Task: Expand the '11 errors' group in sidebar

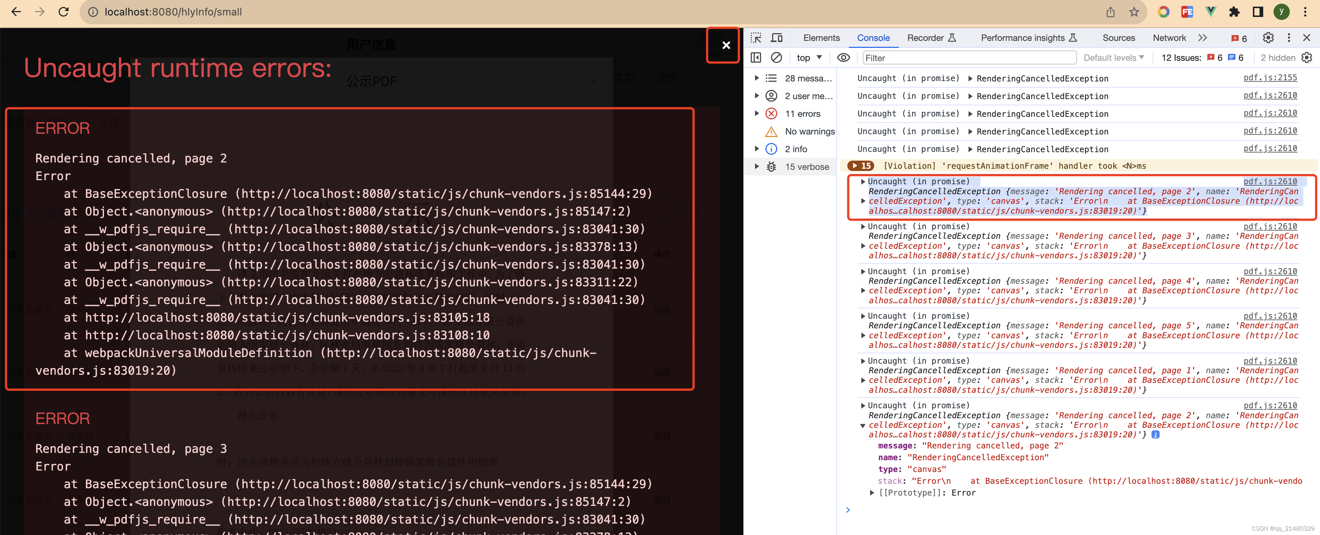Action: point(758,113)
